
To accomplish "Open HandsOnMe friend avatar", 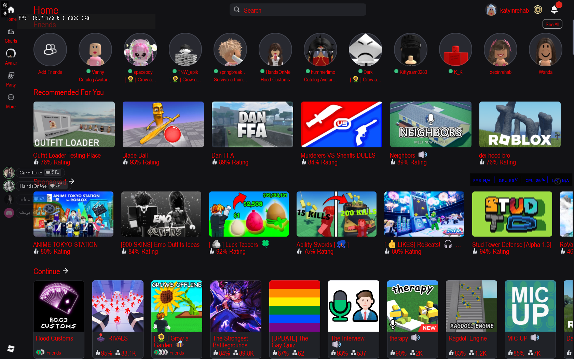I will [x=275, y=50].
